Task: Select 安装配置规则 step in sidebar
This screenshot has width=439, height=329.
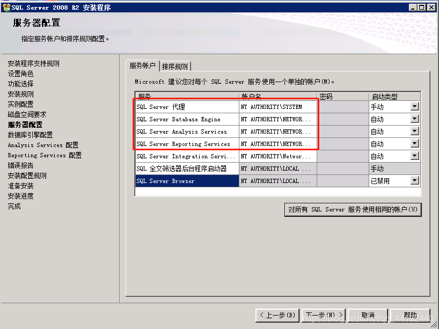Action: [x=27, y=176]
